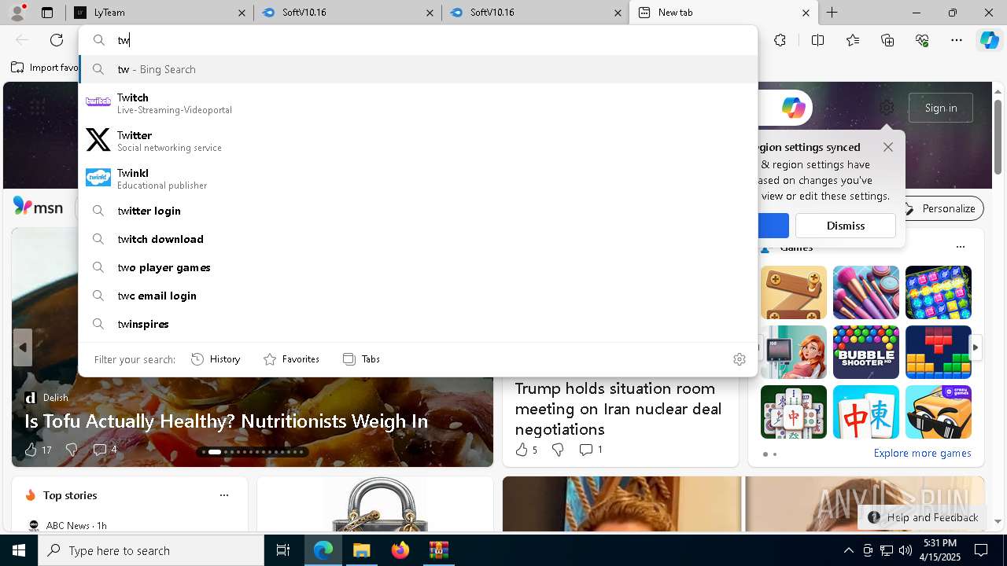Viewport: 1007px width, 566px height.
Task: Click the Sign in button
Action: point(941,108)
